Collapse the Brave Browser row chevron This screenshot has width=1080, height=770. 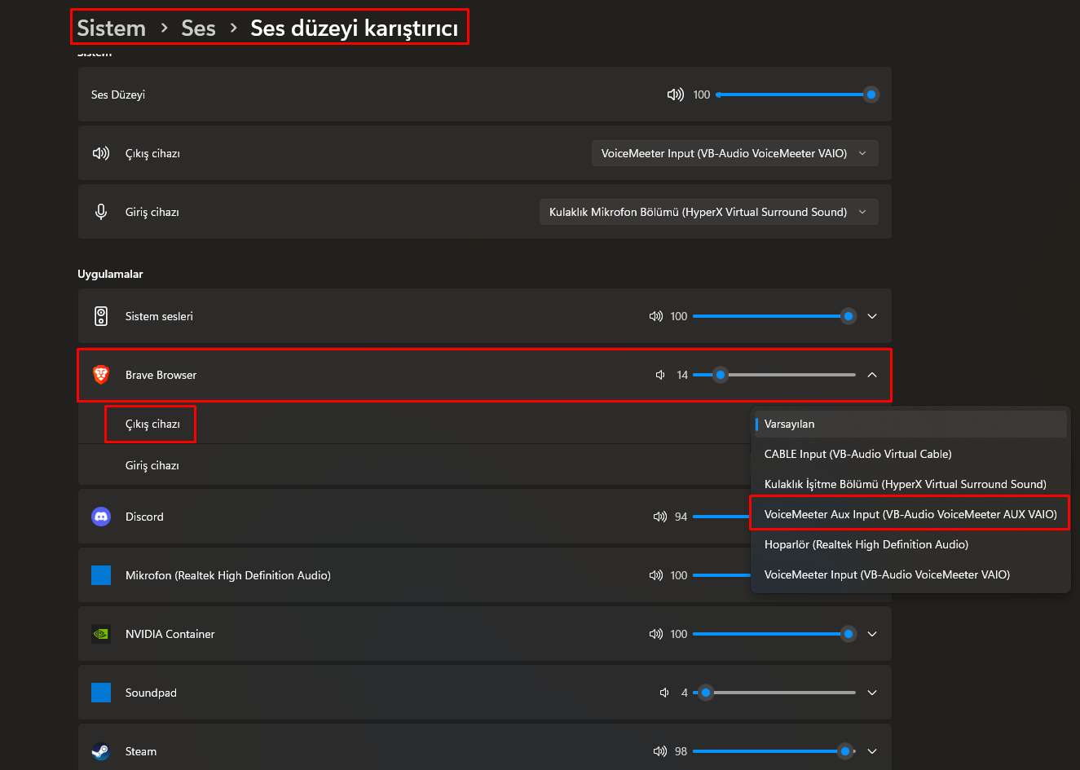pos(872,375)
